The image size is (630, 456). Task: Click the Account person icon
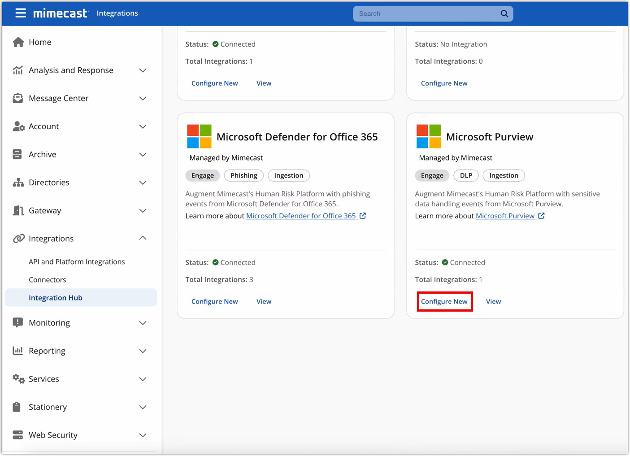[x=18, y=126]
